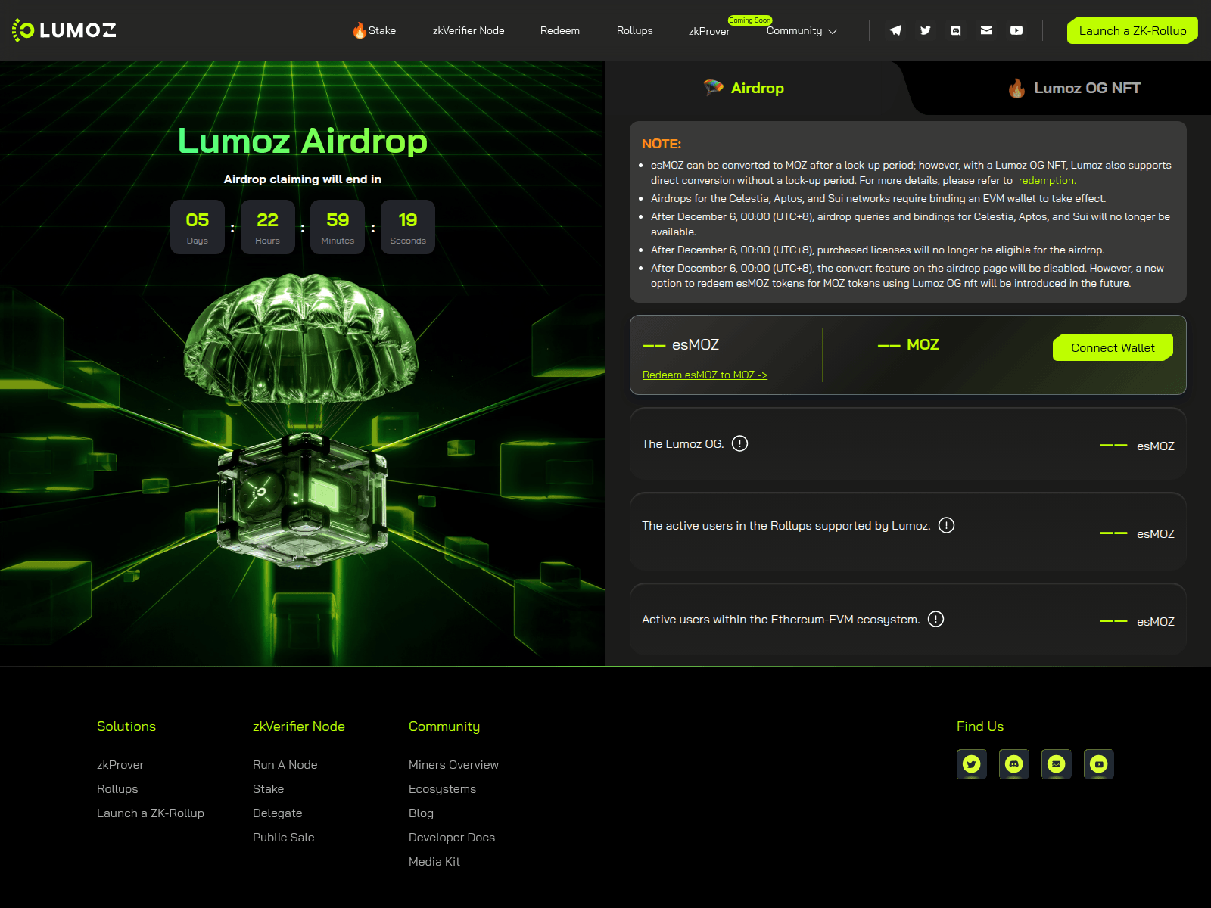Click the zkProver nav item
1211x908 pixels.
[x=709, y=31]
